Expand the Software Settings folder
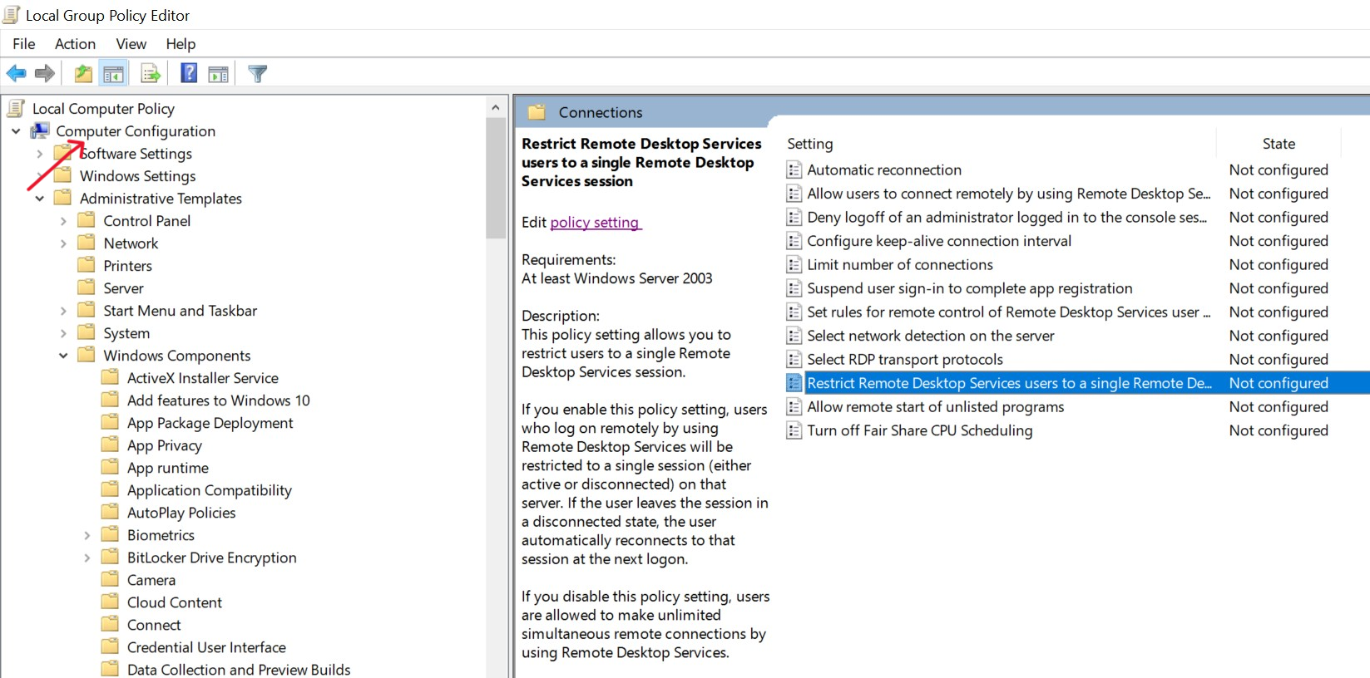 coord(39,154)
